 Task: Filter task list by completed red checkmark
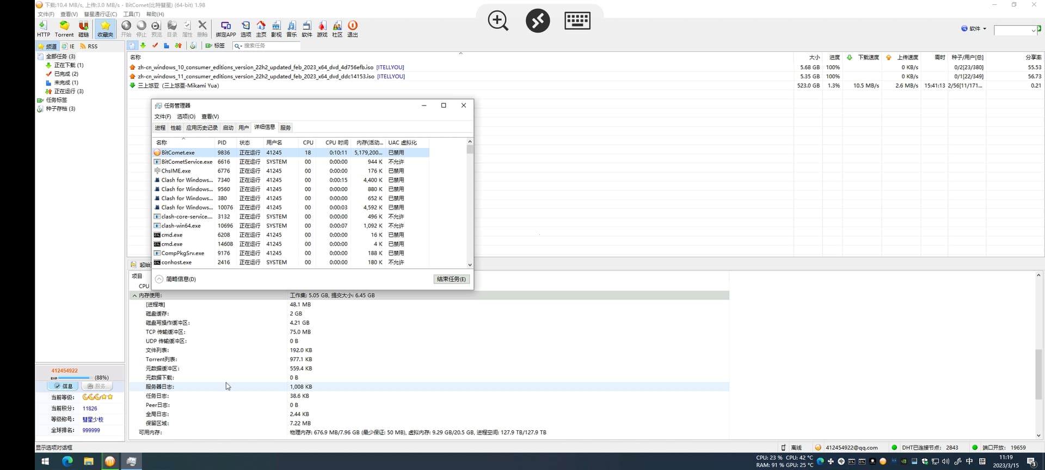[155, 46]
